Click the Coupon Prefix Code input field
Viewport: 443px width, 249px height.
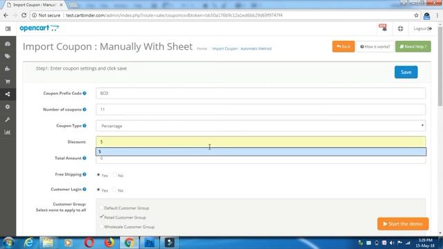260,93
